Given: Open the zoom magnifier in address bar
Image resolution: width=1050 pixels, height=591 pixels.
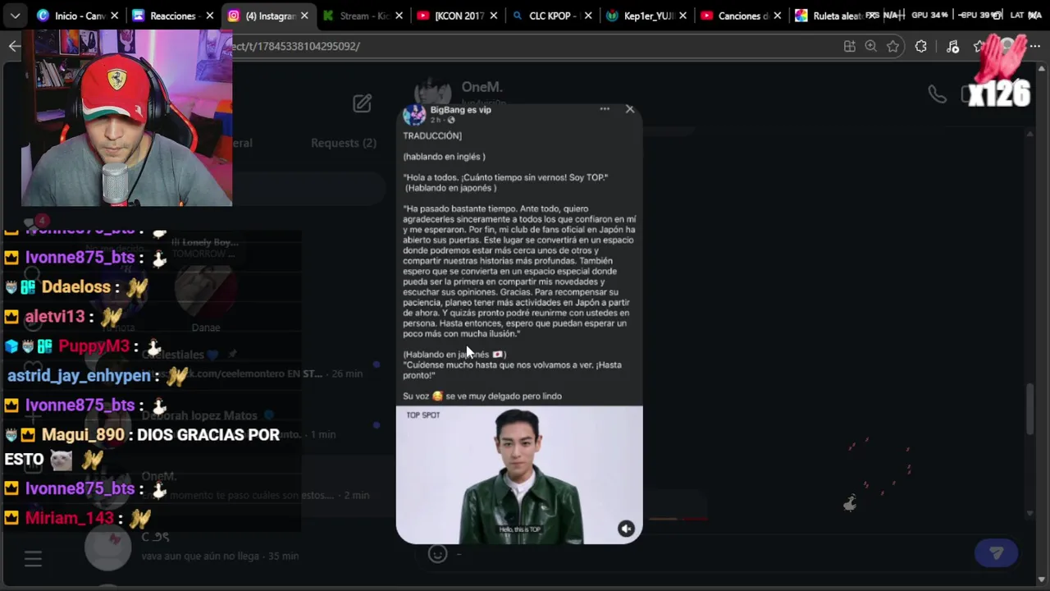Looking at the screenshot, I should 871,47.
